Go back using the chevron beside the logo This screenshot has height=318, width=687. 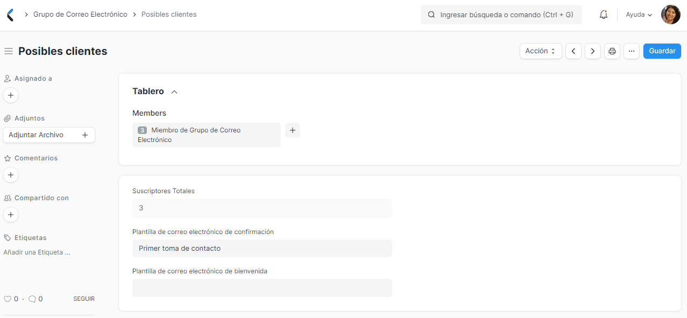9,15
